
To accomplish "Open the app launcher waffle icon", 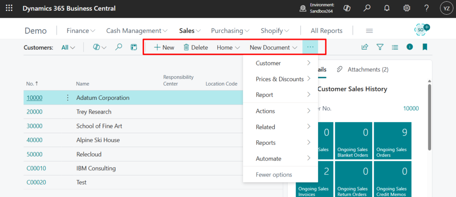I will [9, 8].
